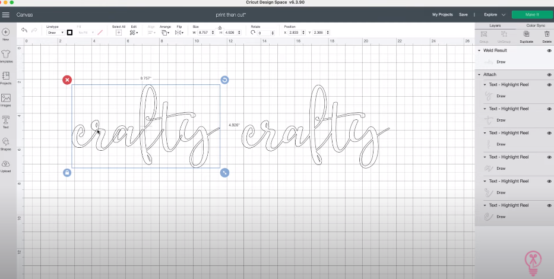
Task: Undo the last action
Action: [x=24, y=30]
